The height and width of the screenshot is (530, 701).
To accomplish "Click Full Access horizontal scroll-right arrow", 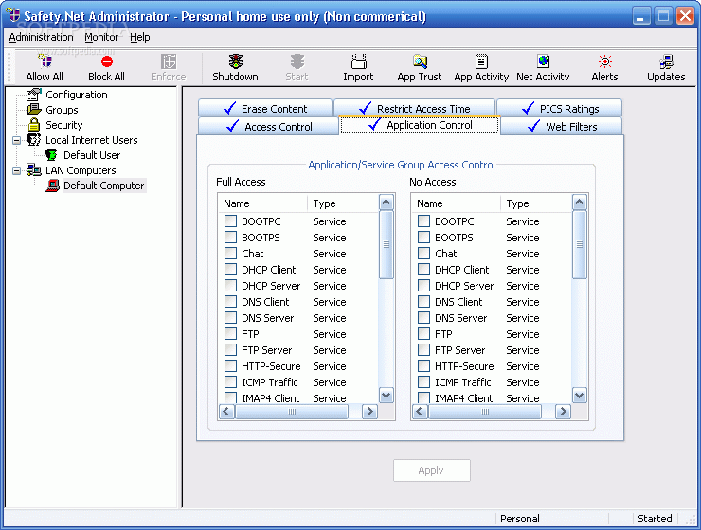I will [369, 412].
